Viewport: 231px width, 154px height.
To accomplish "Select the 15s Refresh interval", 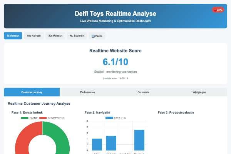I will [34, 36].
